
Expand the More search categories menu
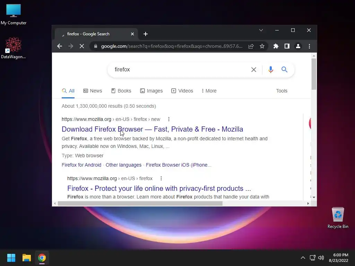click(209, 91)
